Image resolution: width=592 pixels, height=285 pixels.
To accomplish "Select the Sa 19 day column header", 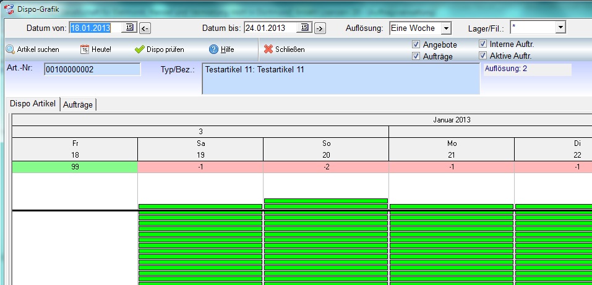I will (200, 149).
